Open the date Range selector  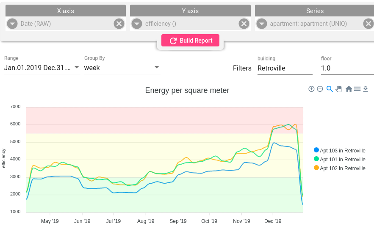pyautogui.click(x=42, y=68)
